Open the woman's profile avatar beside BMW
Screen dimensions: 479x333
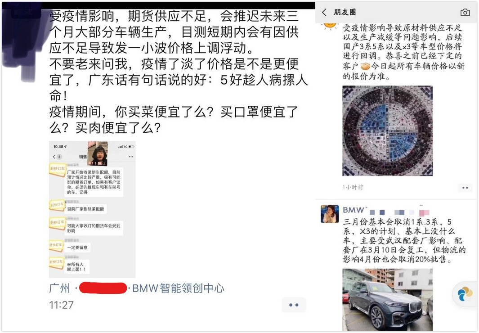click(330, 214)
